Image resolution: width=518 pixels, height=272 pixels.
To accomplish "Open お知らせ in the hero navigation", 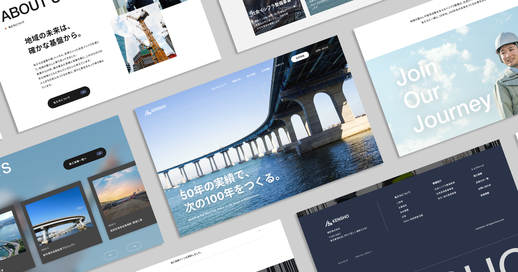I will [280, 65].
